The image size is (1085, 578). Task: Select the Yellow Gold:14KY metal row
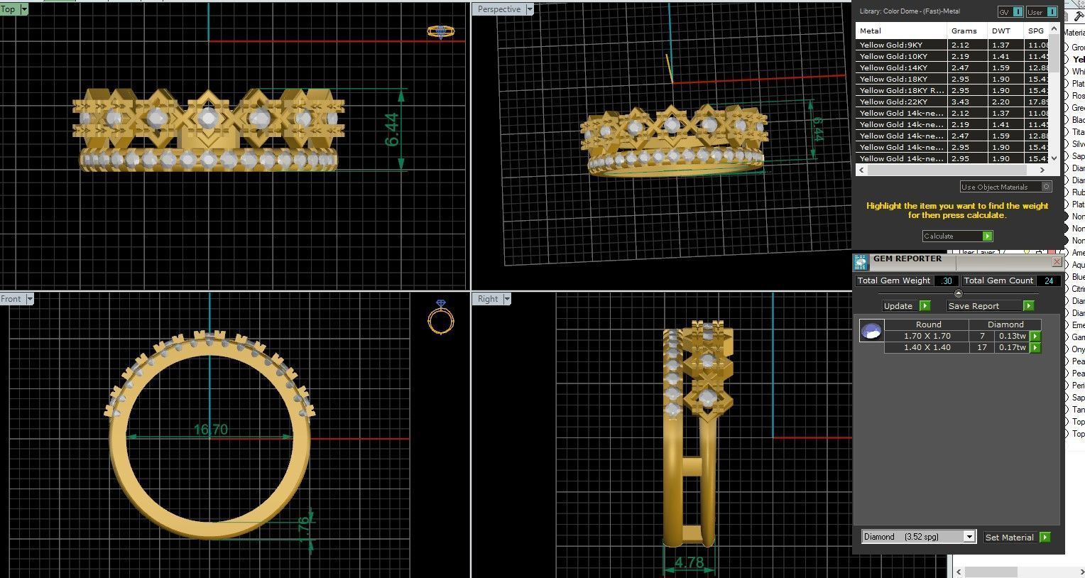coord(952,67)
